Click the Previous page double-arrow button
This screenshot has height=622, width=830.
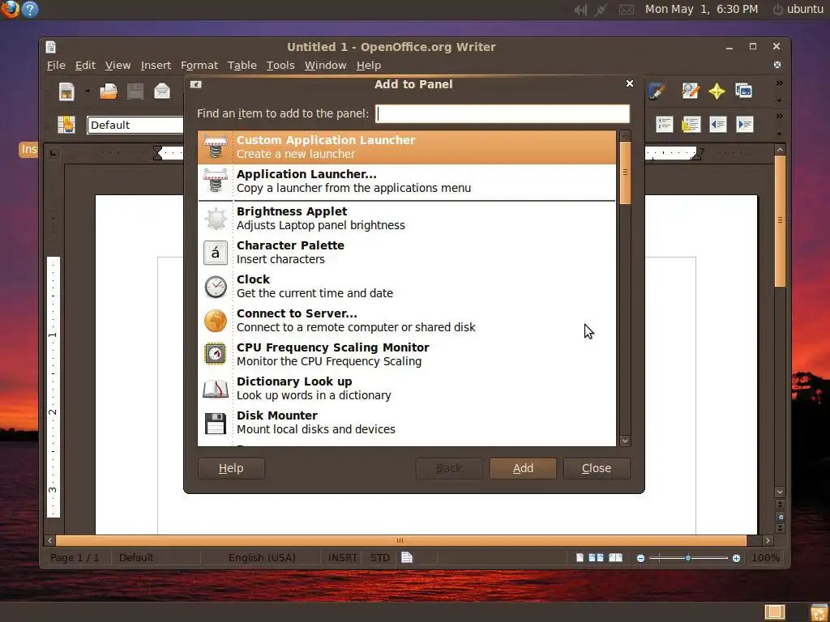(x=780, y=505)
